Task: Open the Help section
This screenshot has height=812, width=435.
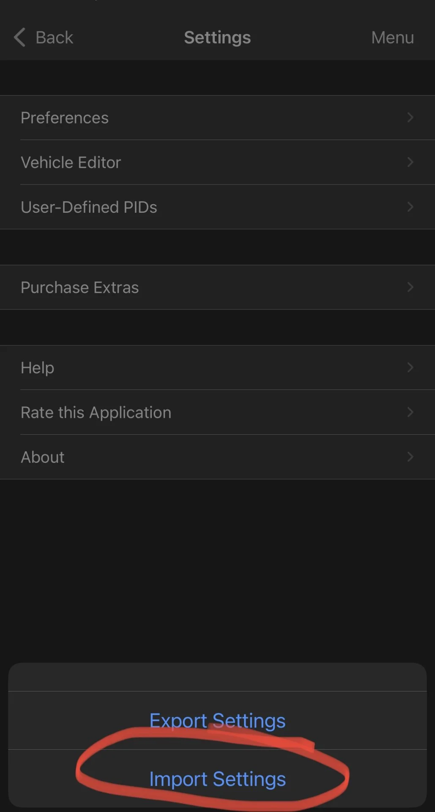Action: pyautogui.click(x=37, y=368)
